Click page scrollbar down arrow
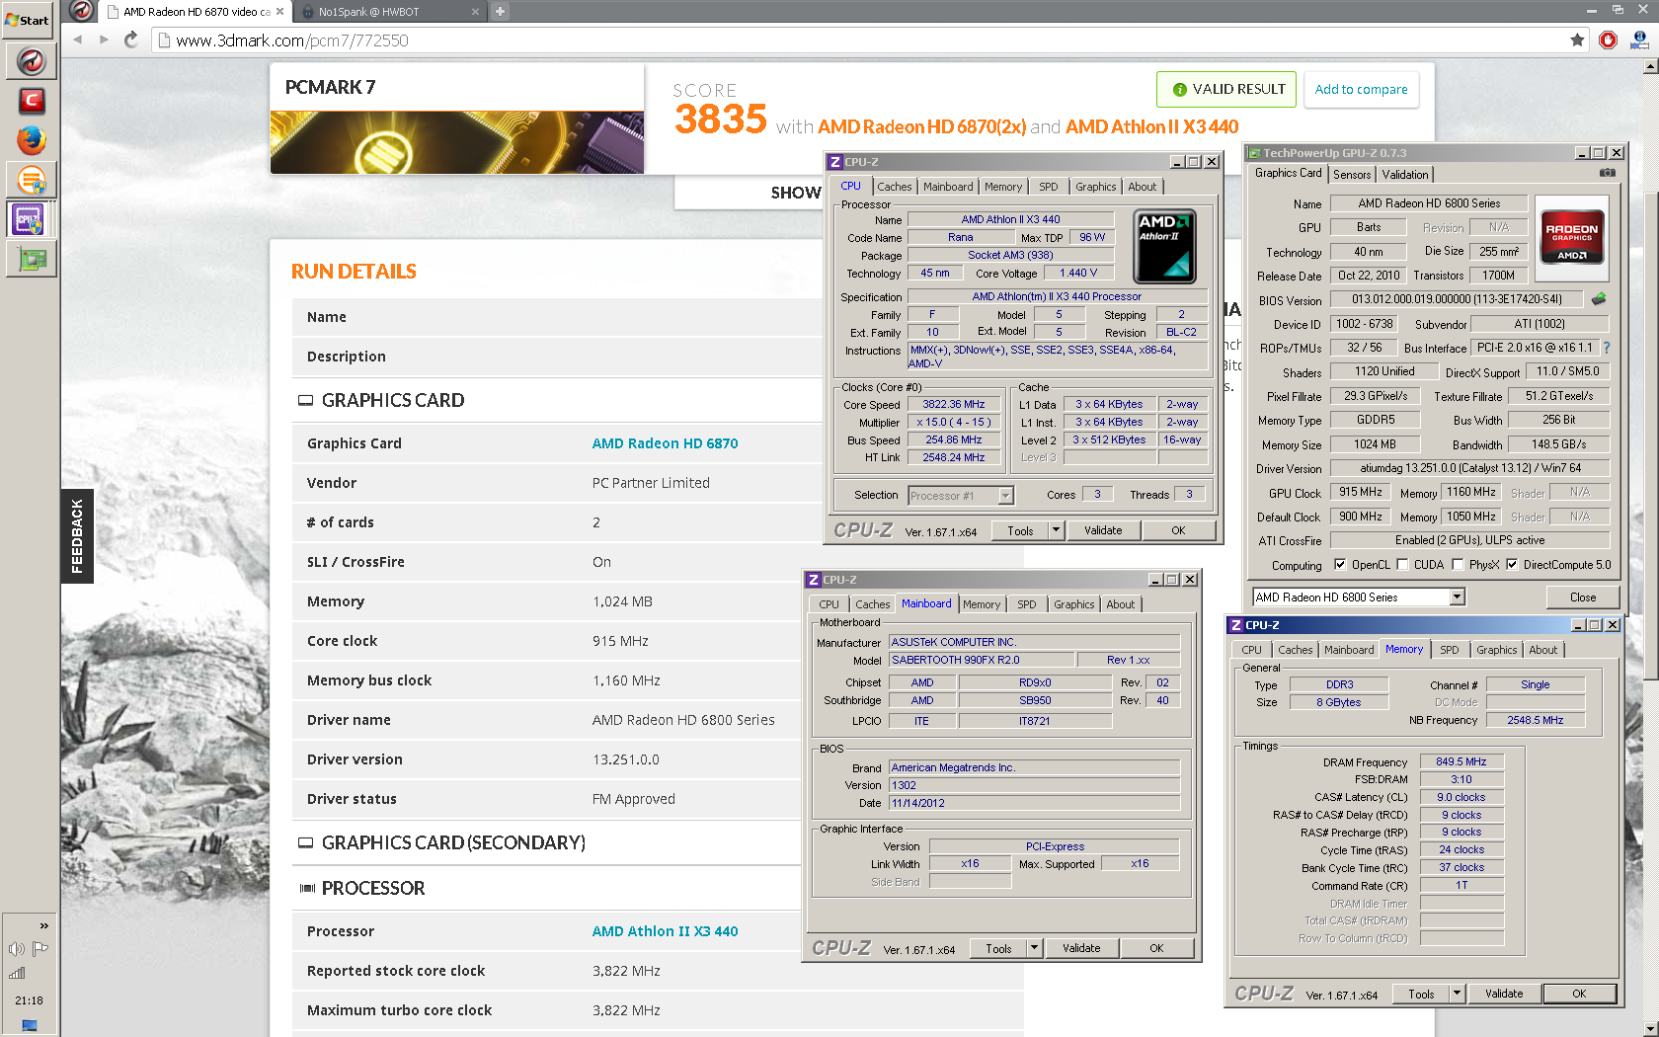Viewport: 1659px width, 1037px height. coord(1650,1030)
